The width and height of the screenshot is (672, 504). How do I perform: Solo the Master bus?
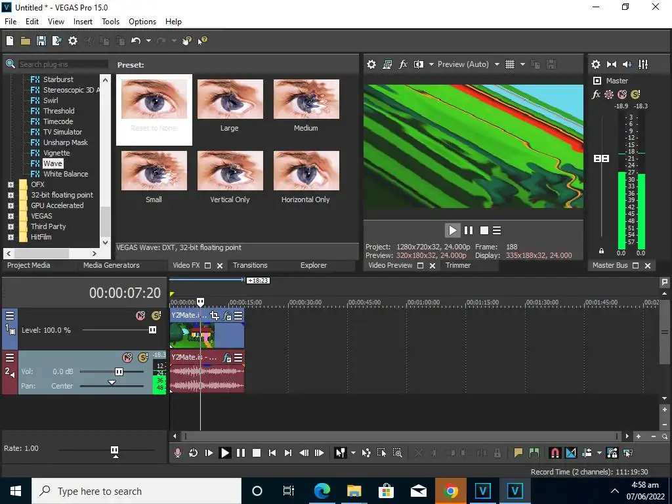tap(635, 94)
